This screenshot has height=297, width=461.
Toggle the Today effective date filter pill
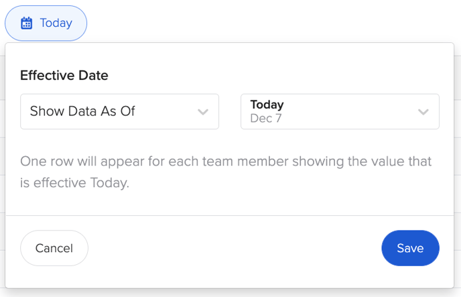(x=46, y=23)
